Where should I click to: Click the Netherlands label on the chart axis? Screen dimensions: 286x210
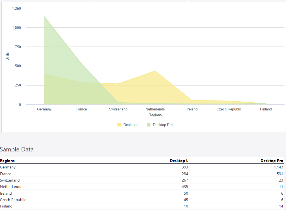click(x=155, y=109)
